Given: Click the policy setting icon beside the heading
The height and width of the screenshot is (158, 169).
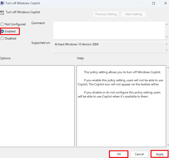Looking at the screenshot, I should click(x=2, y=13).
